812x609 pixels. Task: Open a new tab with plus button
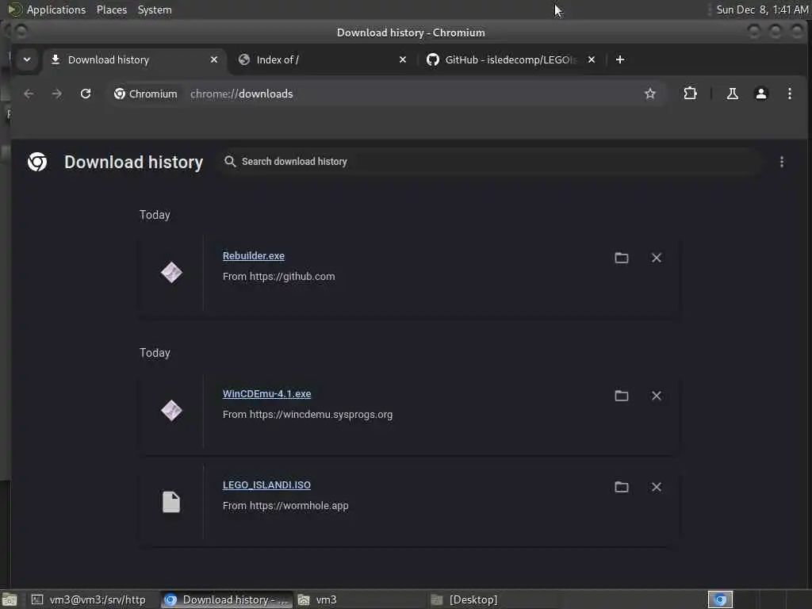[620, 59]
